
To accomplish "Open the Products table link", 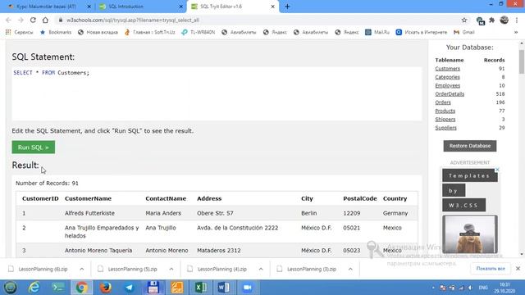I will pyautogui.click(x=445, y=111).
